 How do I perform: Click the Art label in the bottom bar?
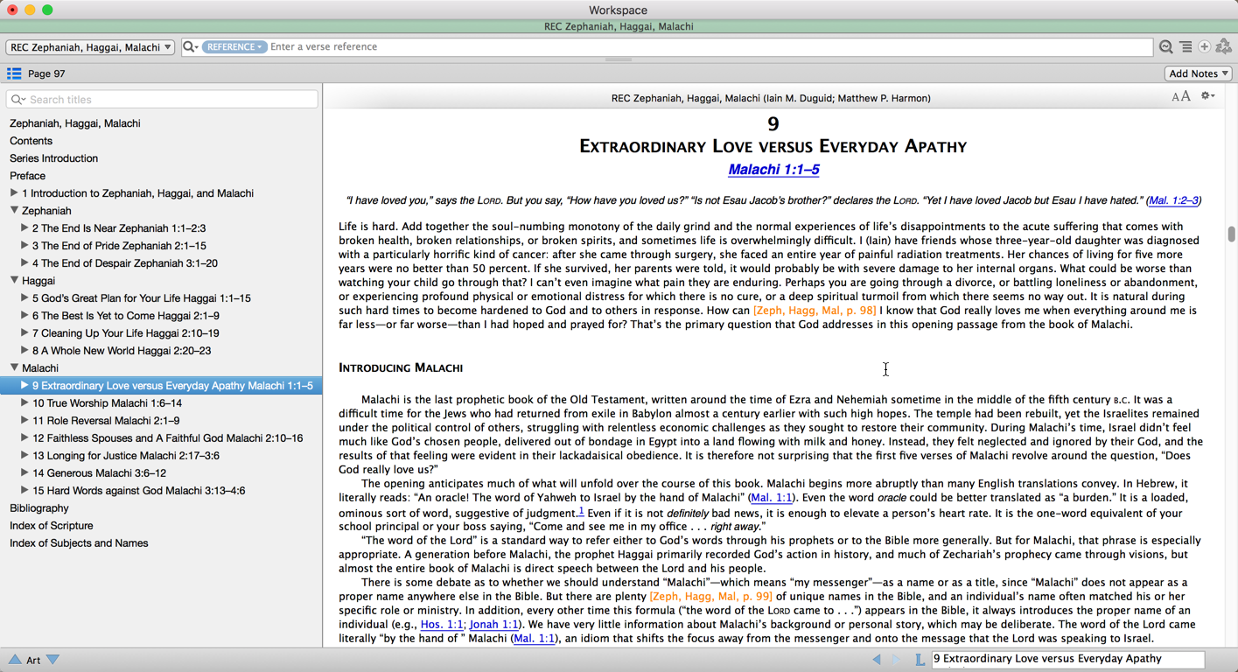coord(33,660)
